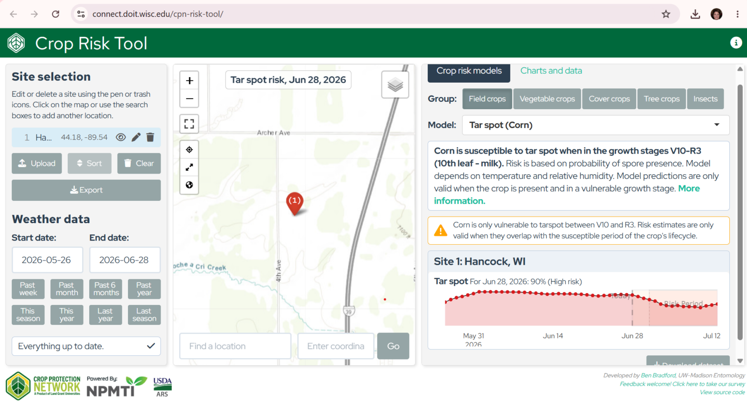Click the Find a location search box
The width and height of the screenshot is (747, 402).
(x=235, y=346)
